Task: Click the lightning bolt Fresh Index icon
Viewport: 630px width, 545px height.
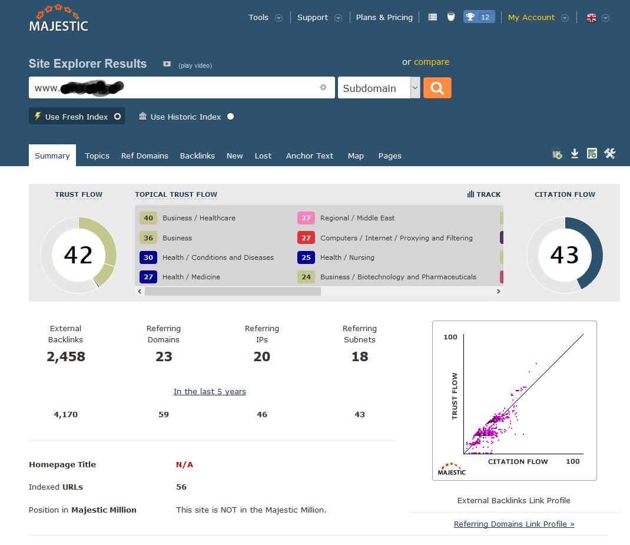Action: [x=38, y=116]
